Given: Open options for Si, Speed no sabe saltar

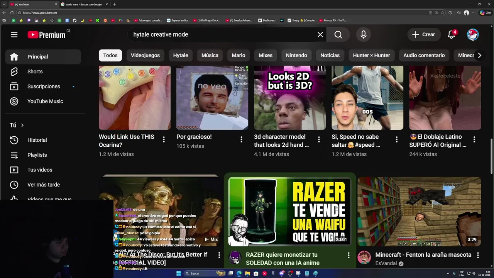Looking at the screenshot, I should 396,139.
